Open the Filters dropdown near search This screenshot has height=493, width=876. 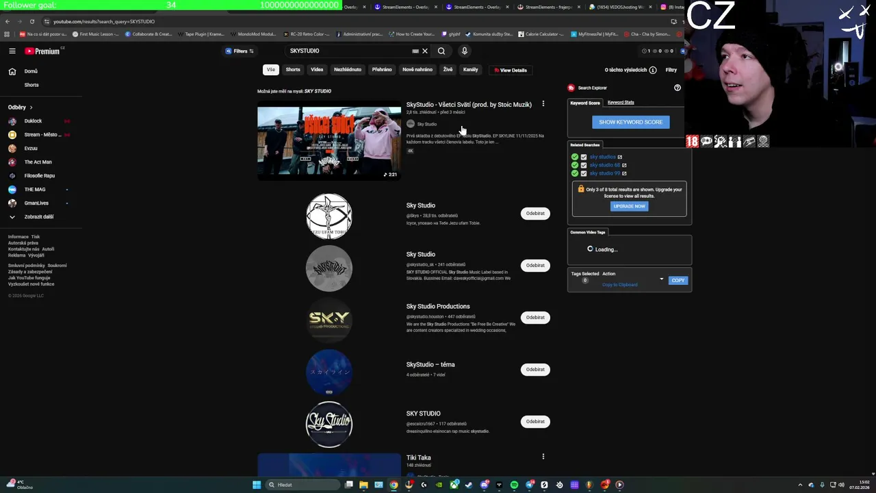point(240,51)
